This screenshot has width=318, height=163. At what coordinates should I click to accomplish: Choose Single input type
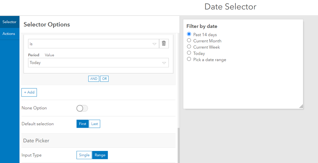click(84, 155)
